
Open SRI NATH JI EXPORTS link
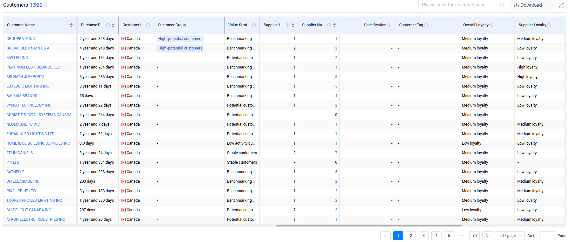coord(25,77)
